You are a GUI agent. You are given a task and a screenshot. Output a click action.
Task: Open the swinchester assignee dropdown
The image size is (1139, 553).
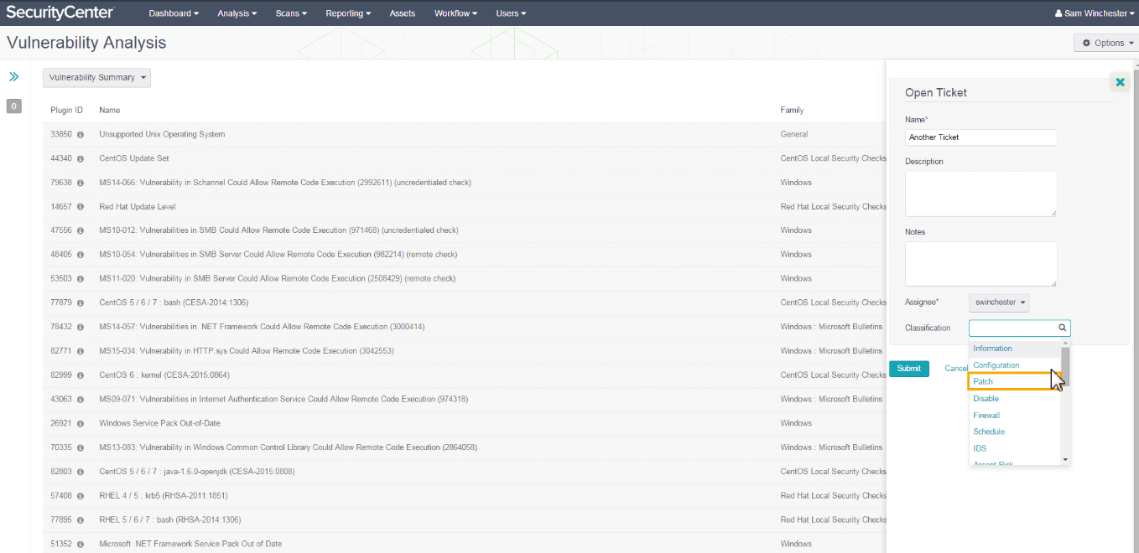click(999, 302)
